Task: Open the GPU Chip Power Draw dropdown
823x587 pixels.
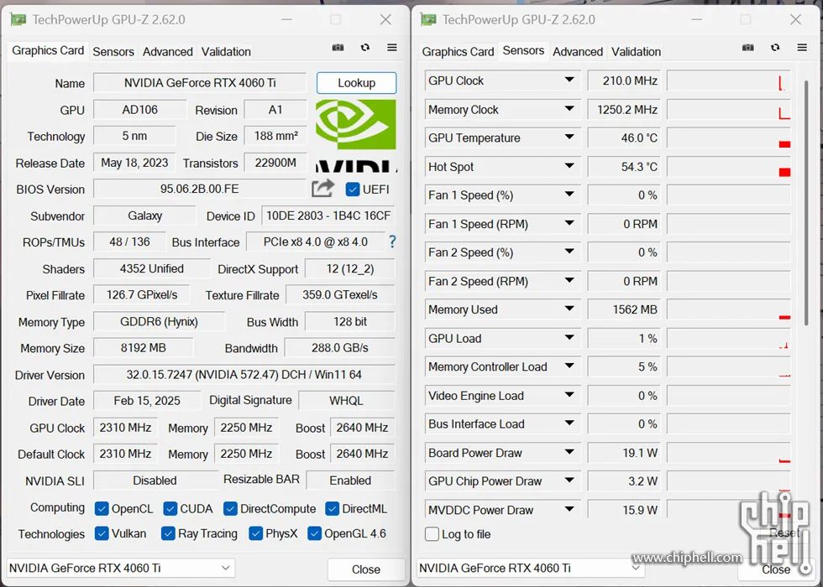Action: (569, 480)
